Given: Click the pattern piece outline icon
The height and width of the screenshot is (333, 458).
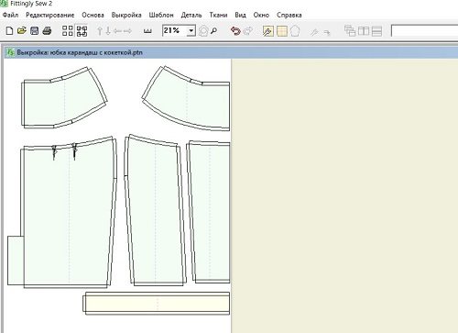Looking at the screenshot, I should 295,31.
